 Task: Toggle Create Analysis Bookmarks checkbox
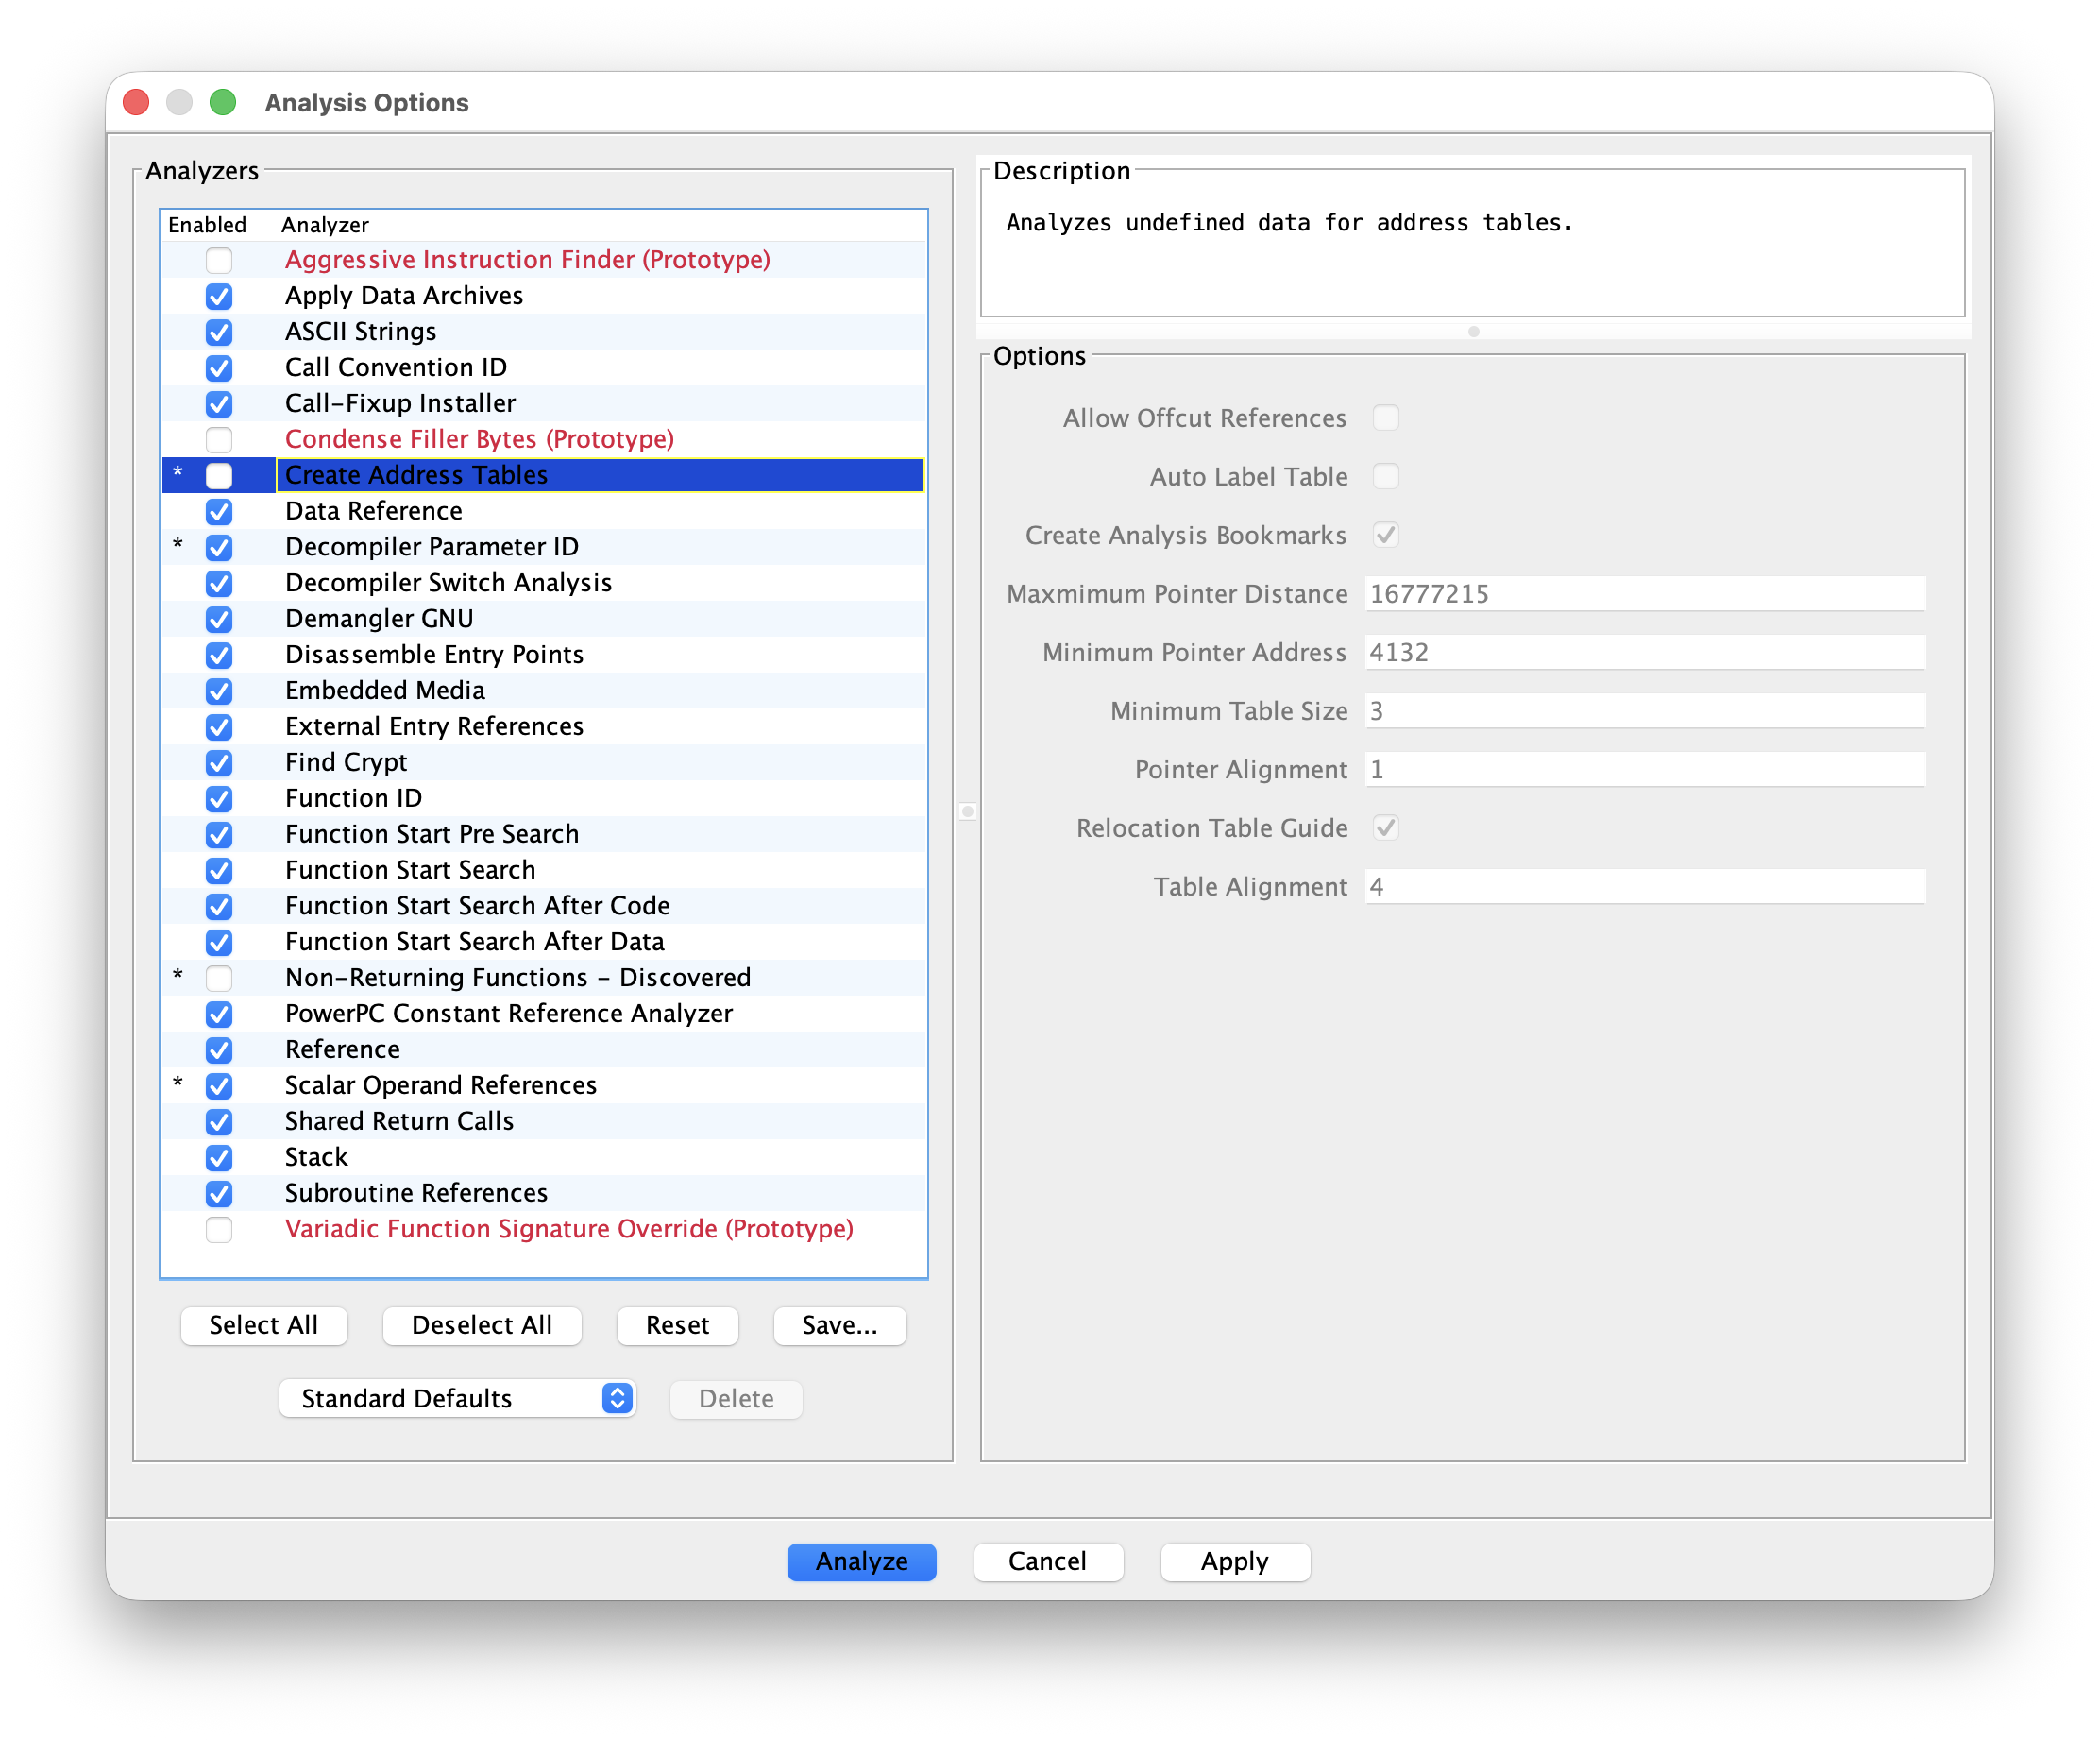pyautogui.click(x=1385, y=536)
